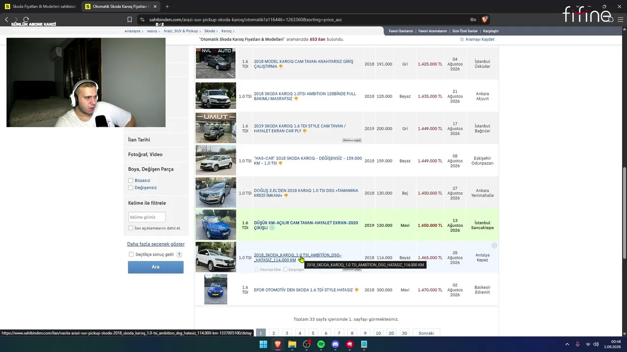Go to Karoq breadcrumb

pos(226,31)
